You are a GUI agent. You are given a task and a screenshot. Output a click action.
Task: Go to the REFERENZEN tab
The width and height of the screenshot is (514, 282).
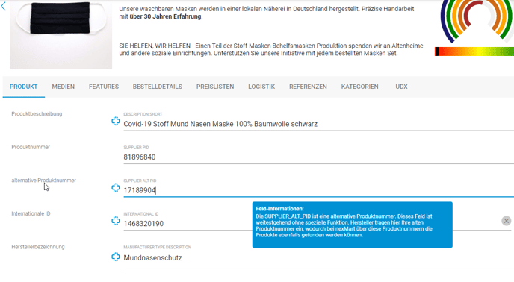coord(308,87)
